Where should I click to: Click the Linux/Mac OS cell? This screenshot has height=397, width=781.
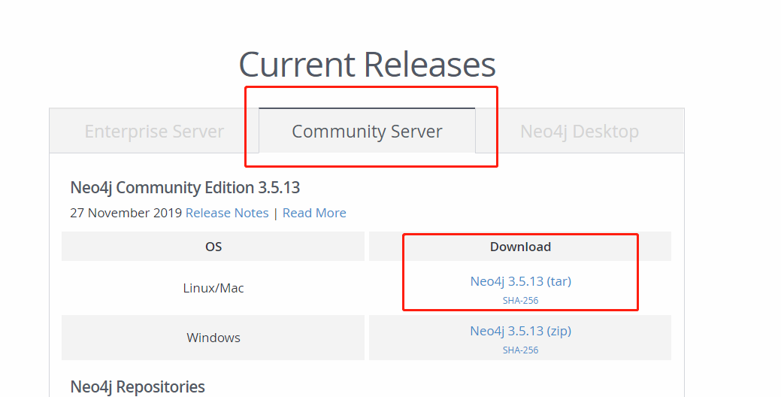tap(213, 288)
